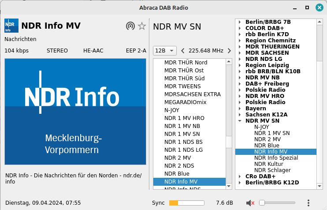The image size is (327, 210).
Task: Choose NDR Kultur in the ensemble tree
Action: (x=269, y=164)
